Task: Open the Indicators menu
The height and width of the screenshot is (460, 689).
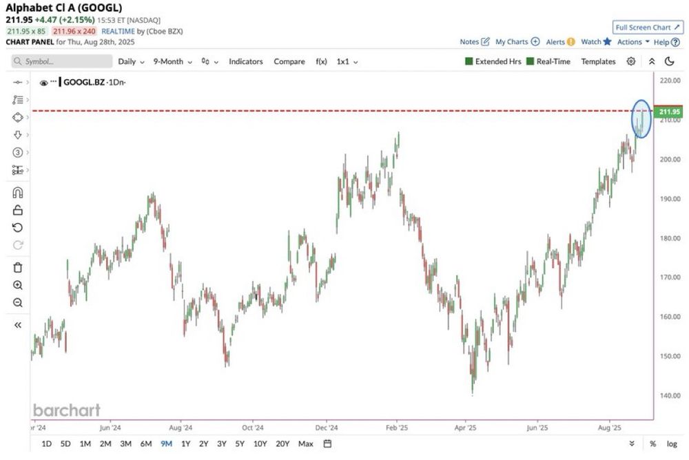Action: pos(246,61)
